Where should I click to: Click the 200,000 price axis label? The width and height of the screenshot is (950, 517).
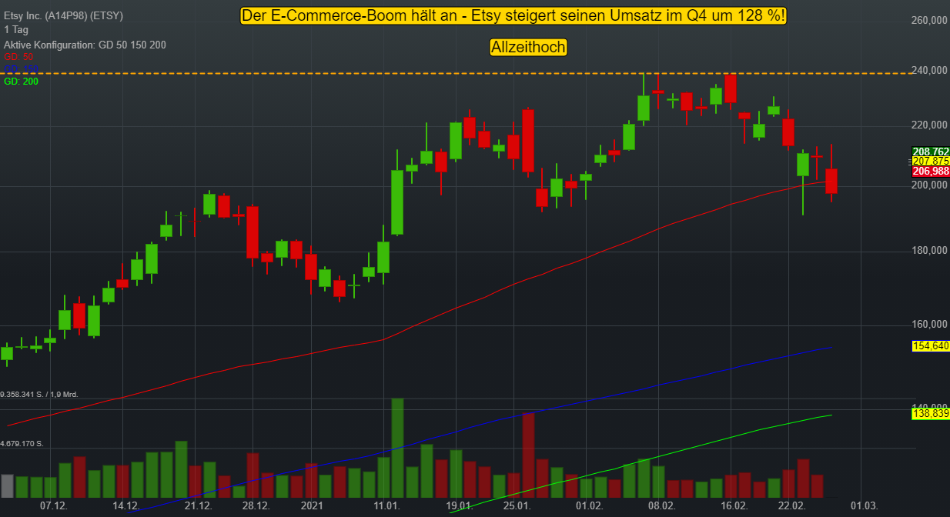[x=928, y=185]
